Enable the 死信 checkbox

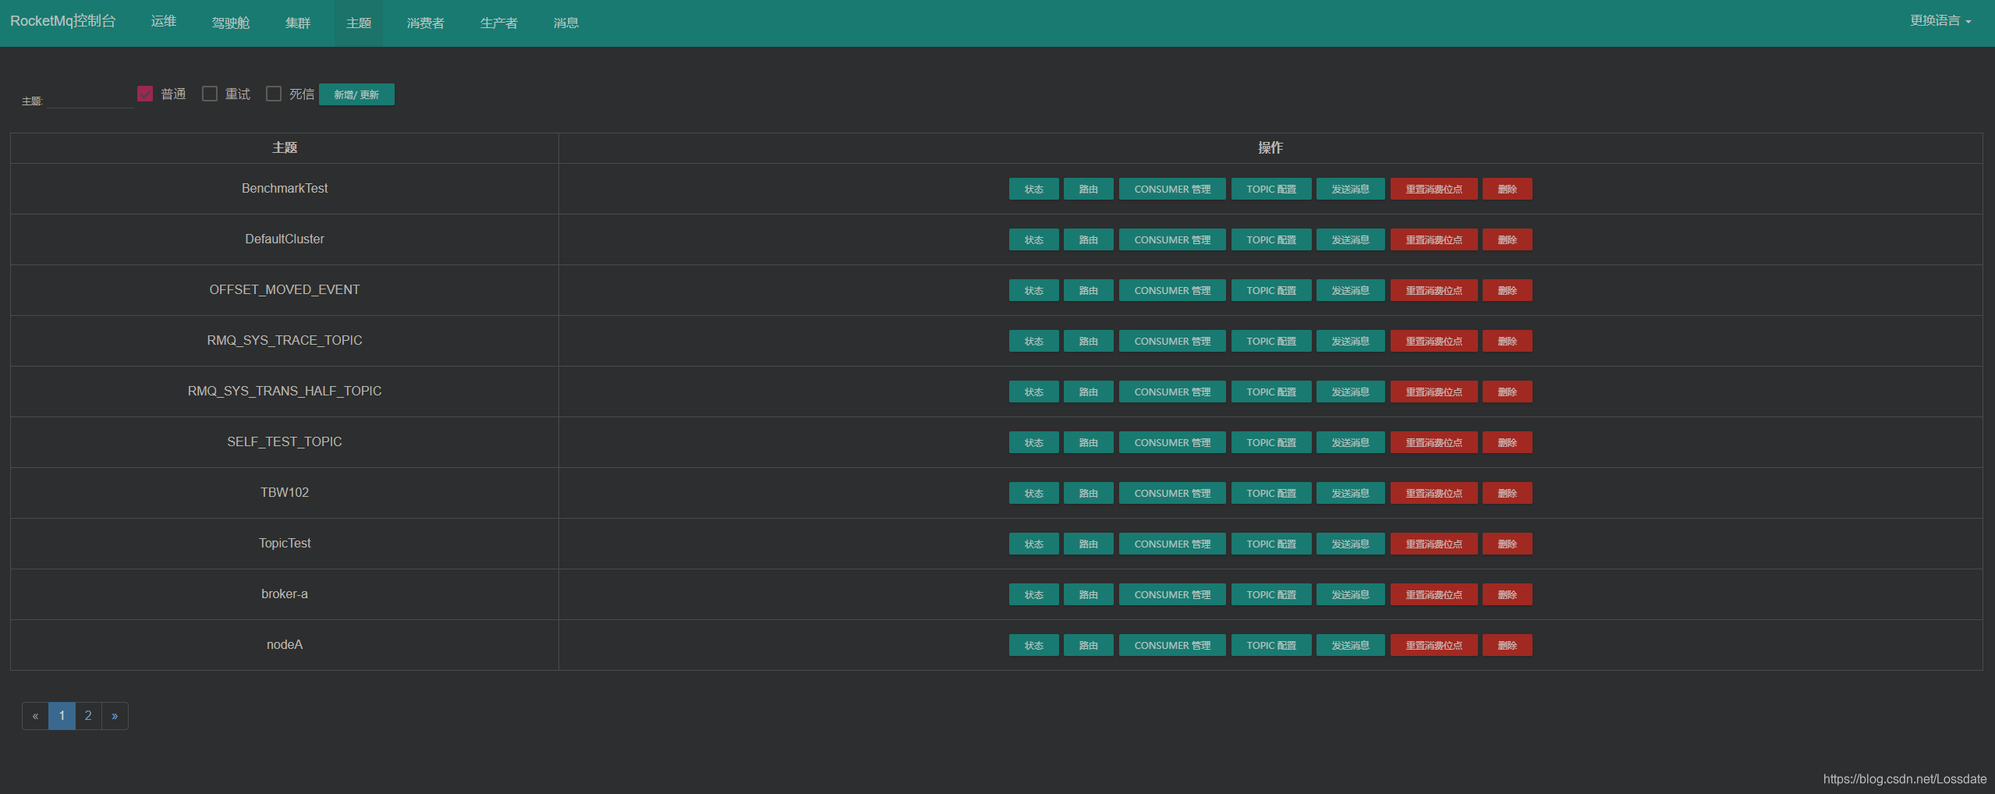point(274,94)
